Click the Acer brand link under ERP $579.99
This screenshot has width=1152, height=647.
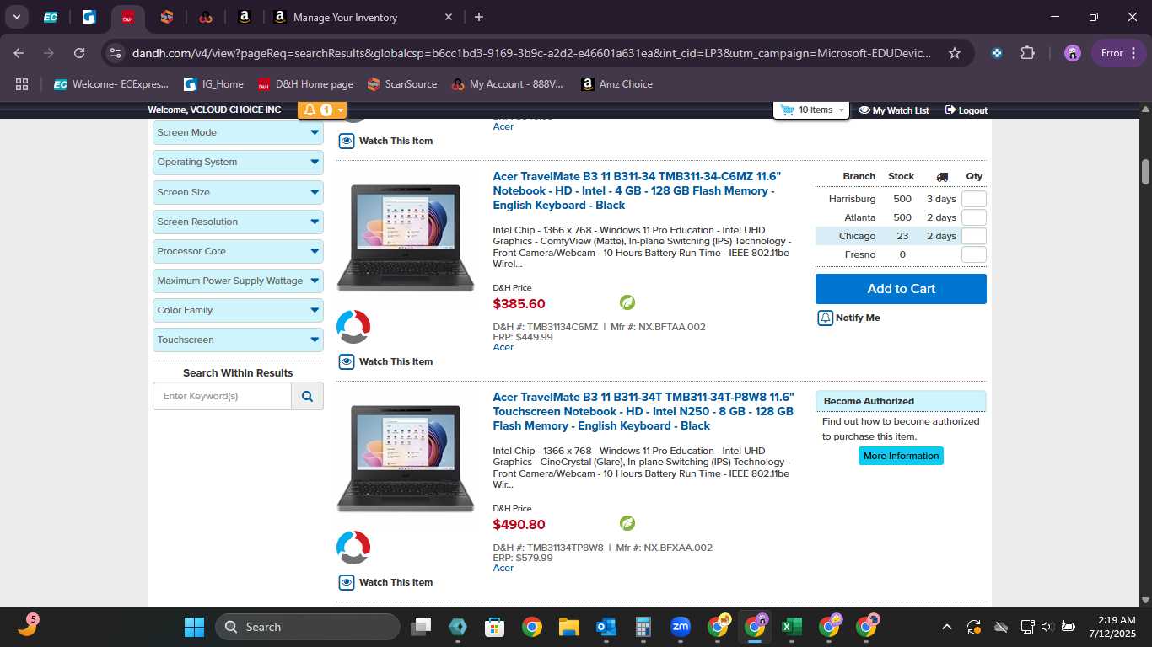tap(503, 568)
